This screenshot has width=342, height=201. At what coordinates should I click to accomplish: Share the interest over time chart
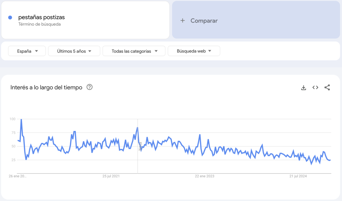pyautogui.click(x=327, y=87)
